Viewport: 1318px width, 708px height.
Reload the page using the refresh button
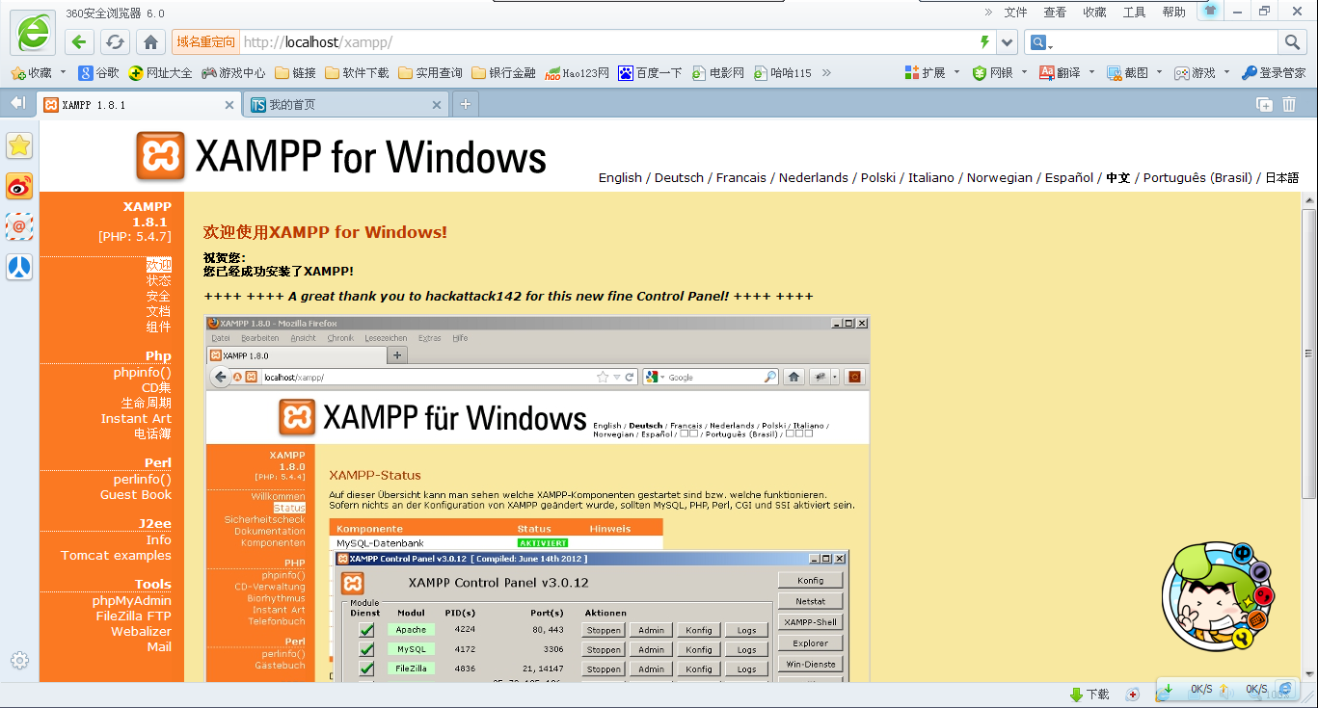[115, 42]
